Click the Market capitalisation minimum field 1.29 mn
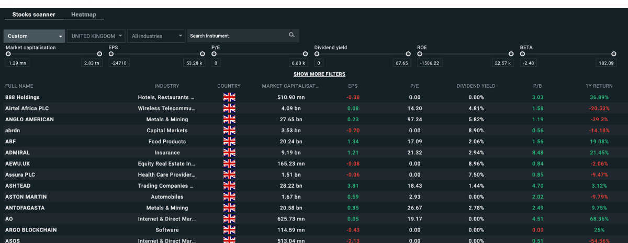This screenshot has width=628, height=243. coord(17,63)
